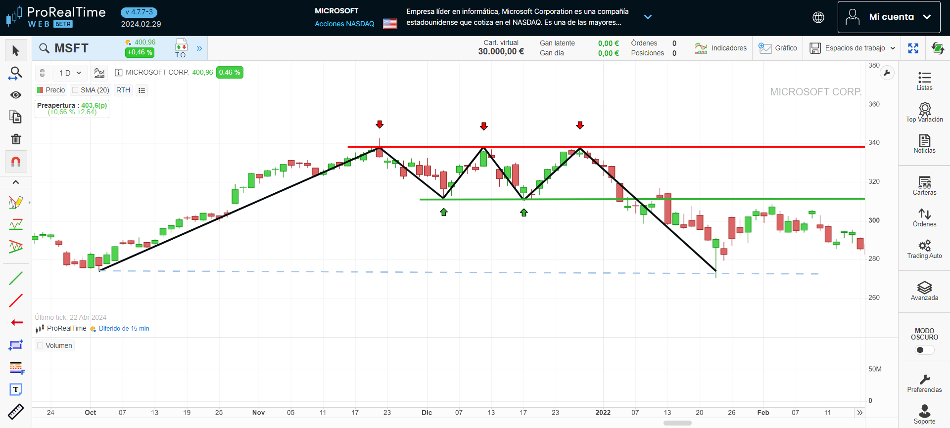The height and width of the screenshot is (428, 950).
Task: Expand the double chevron next to T.O.
Action: tap(199, 48)
